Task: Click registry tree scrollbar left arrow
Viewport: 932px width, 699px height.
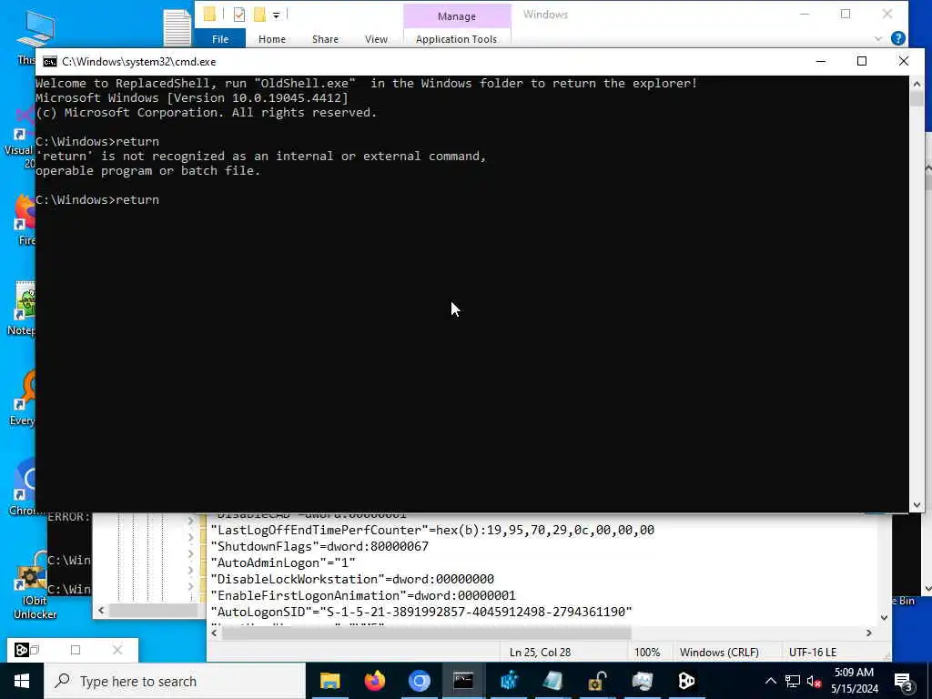Action: pyautogui.click(x=101, y=610)
